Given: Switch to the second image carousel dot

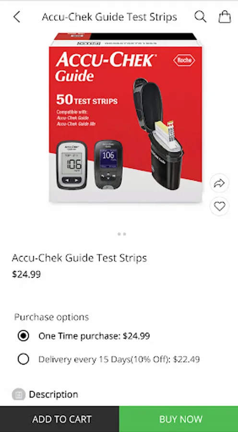Looking at the screenshot, I should click(124, 234).
